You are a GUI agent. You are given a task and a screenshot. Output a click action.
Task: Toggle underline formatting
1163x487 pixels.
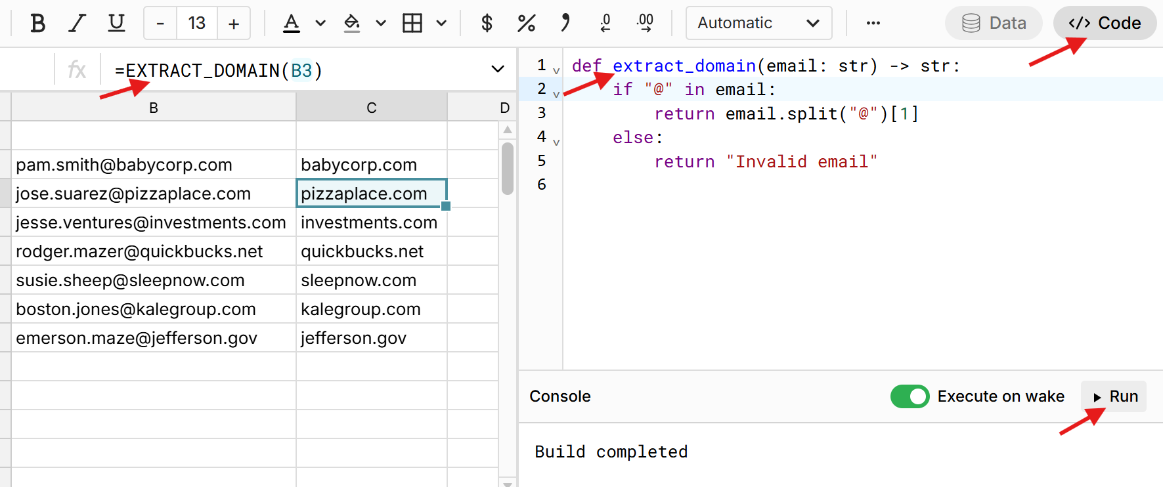click(x=116, y=24)
